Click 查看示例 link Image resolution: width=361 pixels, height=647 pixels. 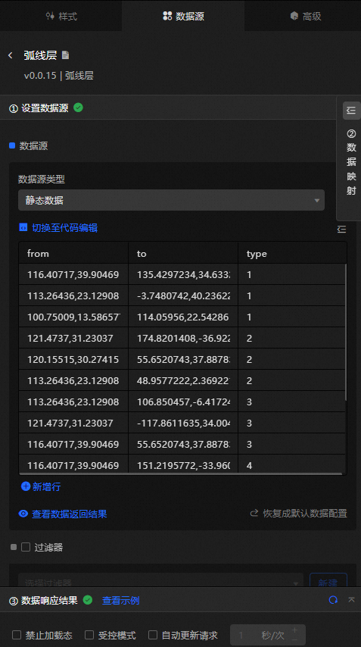point(121,600)
